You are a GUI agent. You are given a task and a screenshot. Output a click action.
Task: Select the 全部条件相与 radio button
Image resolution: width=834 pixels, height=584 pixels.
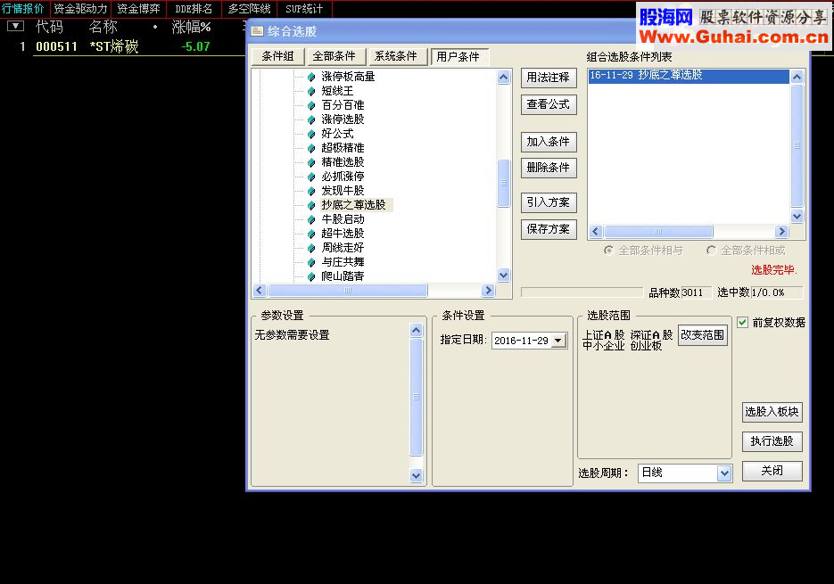click(x=608, y=250)
